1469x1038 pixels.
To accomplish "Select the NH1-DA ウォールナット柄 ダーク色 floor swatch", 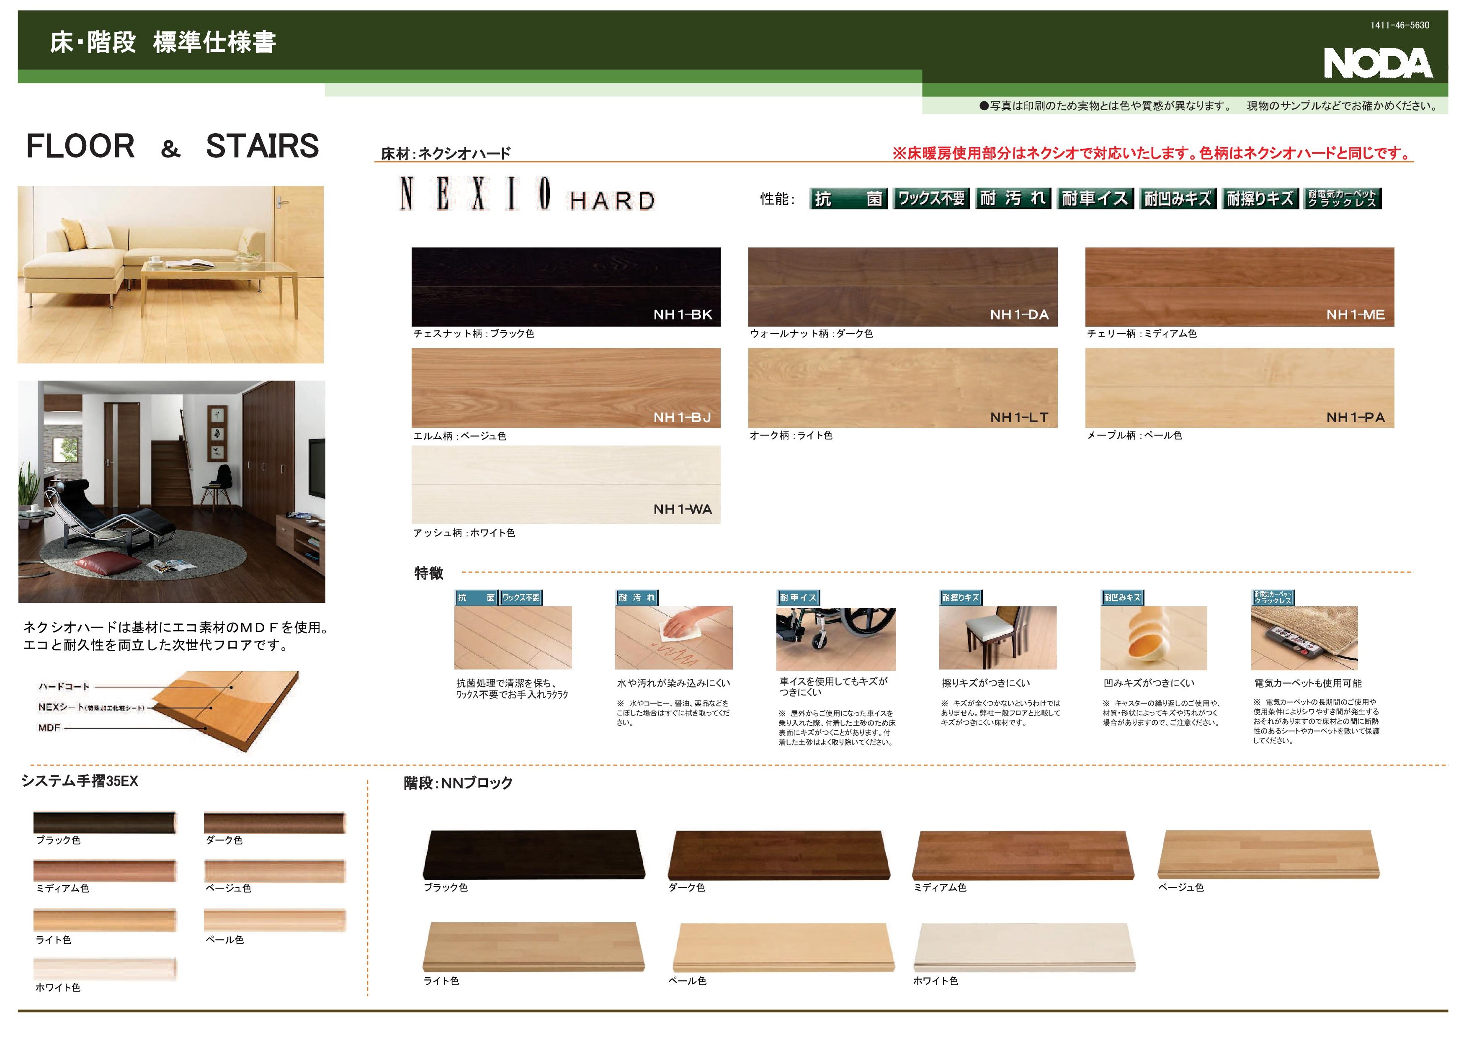I will click(x=903, y=287).
